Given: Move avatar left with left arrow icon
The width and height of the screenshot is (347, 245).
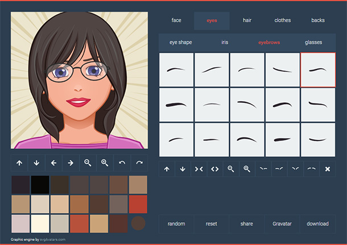Looking at the screenshot, I should (53, 163).
